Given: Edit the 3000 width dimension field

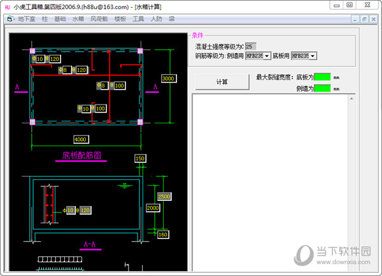Looking at the screenshot, I should [x=169, y=78].
